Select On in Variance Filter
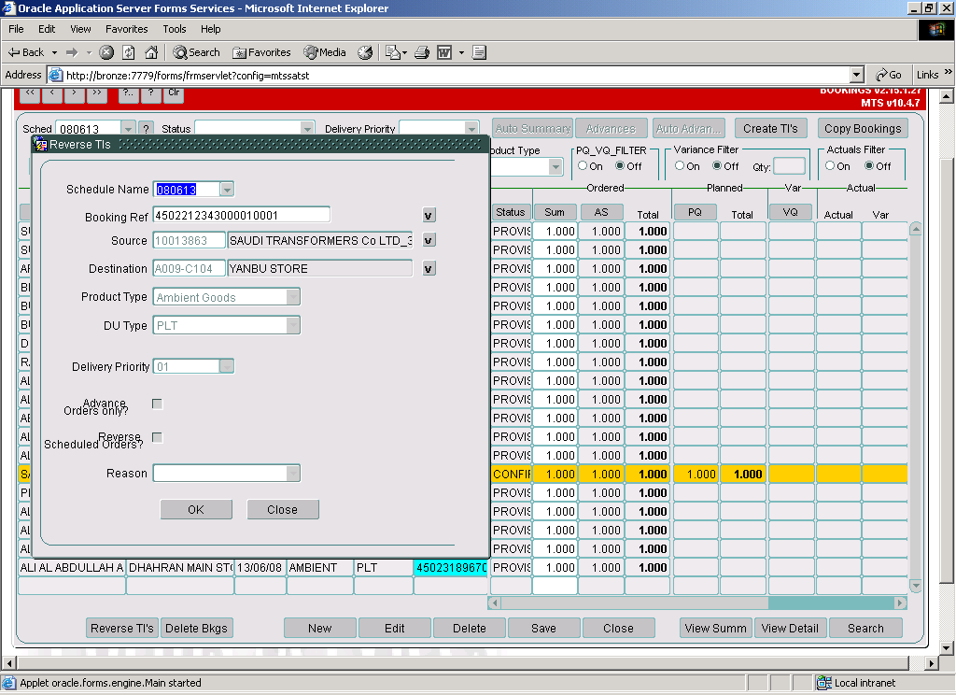The height and width of the screenshot is (695, 956). pyautogui.click(x=680, y=165)
